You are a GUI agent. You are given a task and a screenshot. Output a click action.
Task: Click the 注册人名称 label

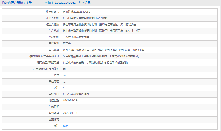point(52,18)
